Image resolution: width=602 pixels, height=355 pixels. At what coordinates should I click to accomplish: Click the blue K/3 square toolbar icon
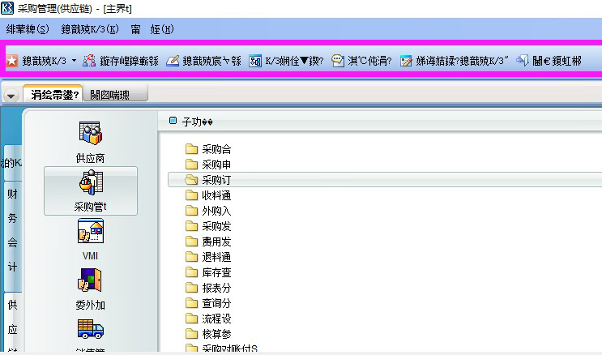(255, 61)
